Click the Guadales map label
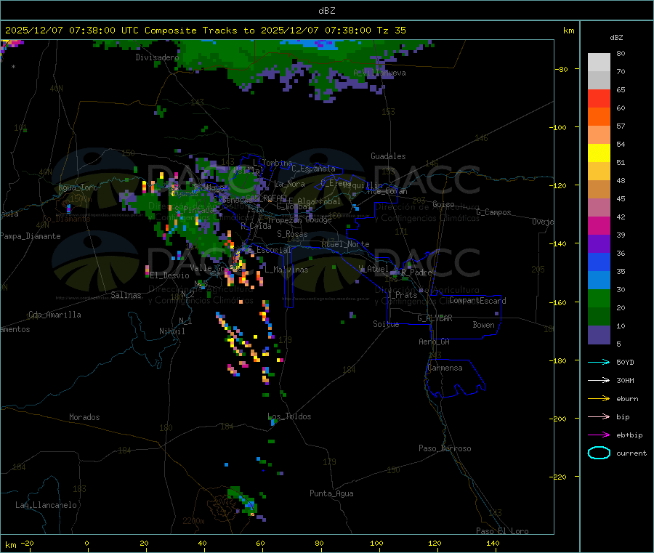 (388, 156)
